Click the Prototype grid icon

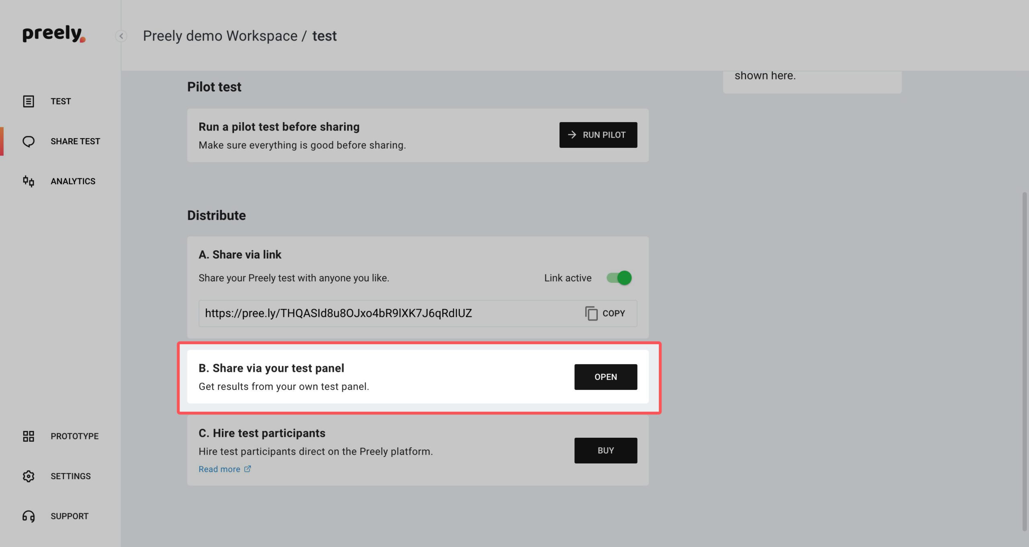coord(28,436)
